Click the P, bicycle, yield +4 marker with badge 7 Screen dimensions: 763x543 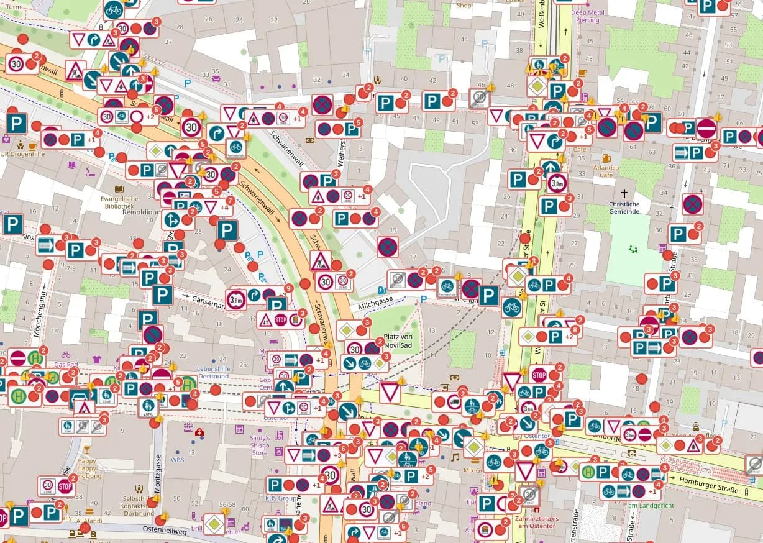click(203, 207)
